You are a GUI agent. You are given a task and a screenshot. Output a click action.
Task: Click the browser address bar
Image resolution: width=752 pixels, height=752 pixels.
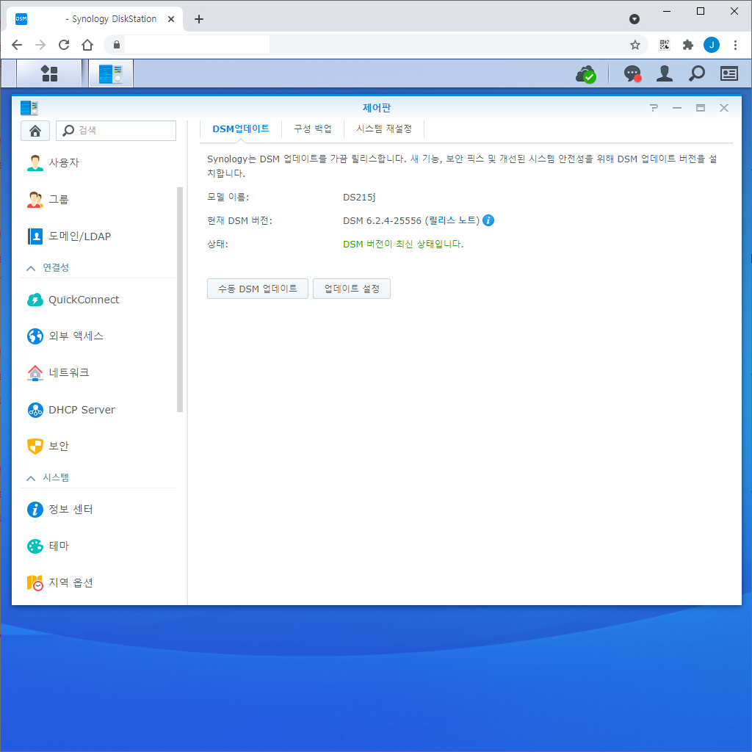click(x=375, y=45)
